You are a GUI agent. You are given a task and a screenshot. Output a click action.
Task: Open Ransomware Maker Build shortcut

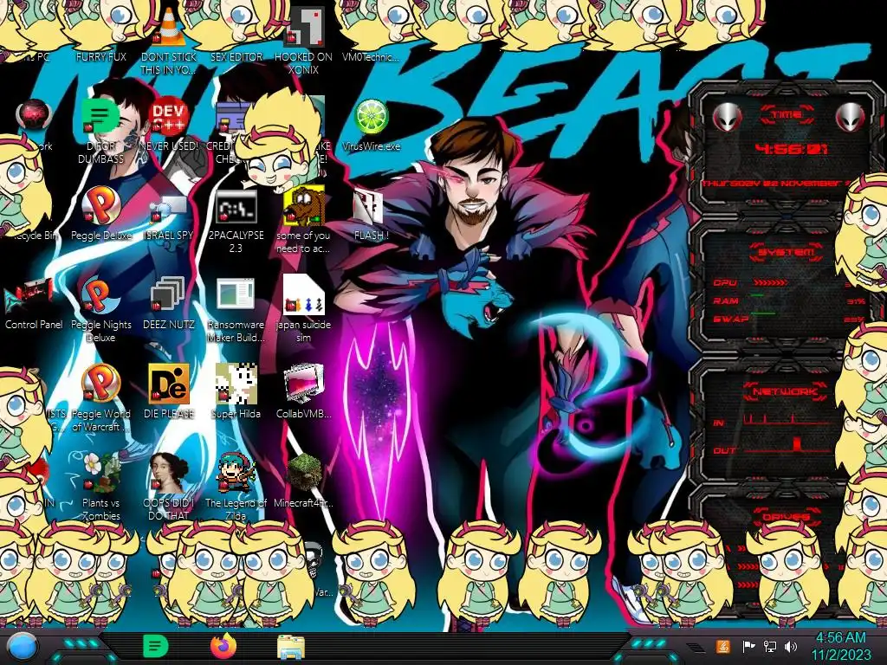(236, 295)
